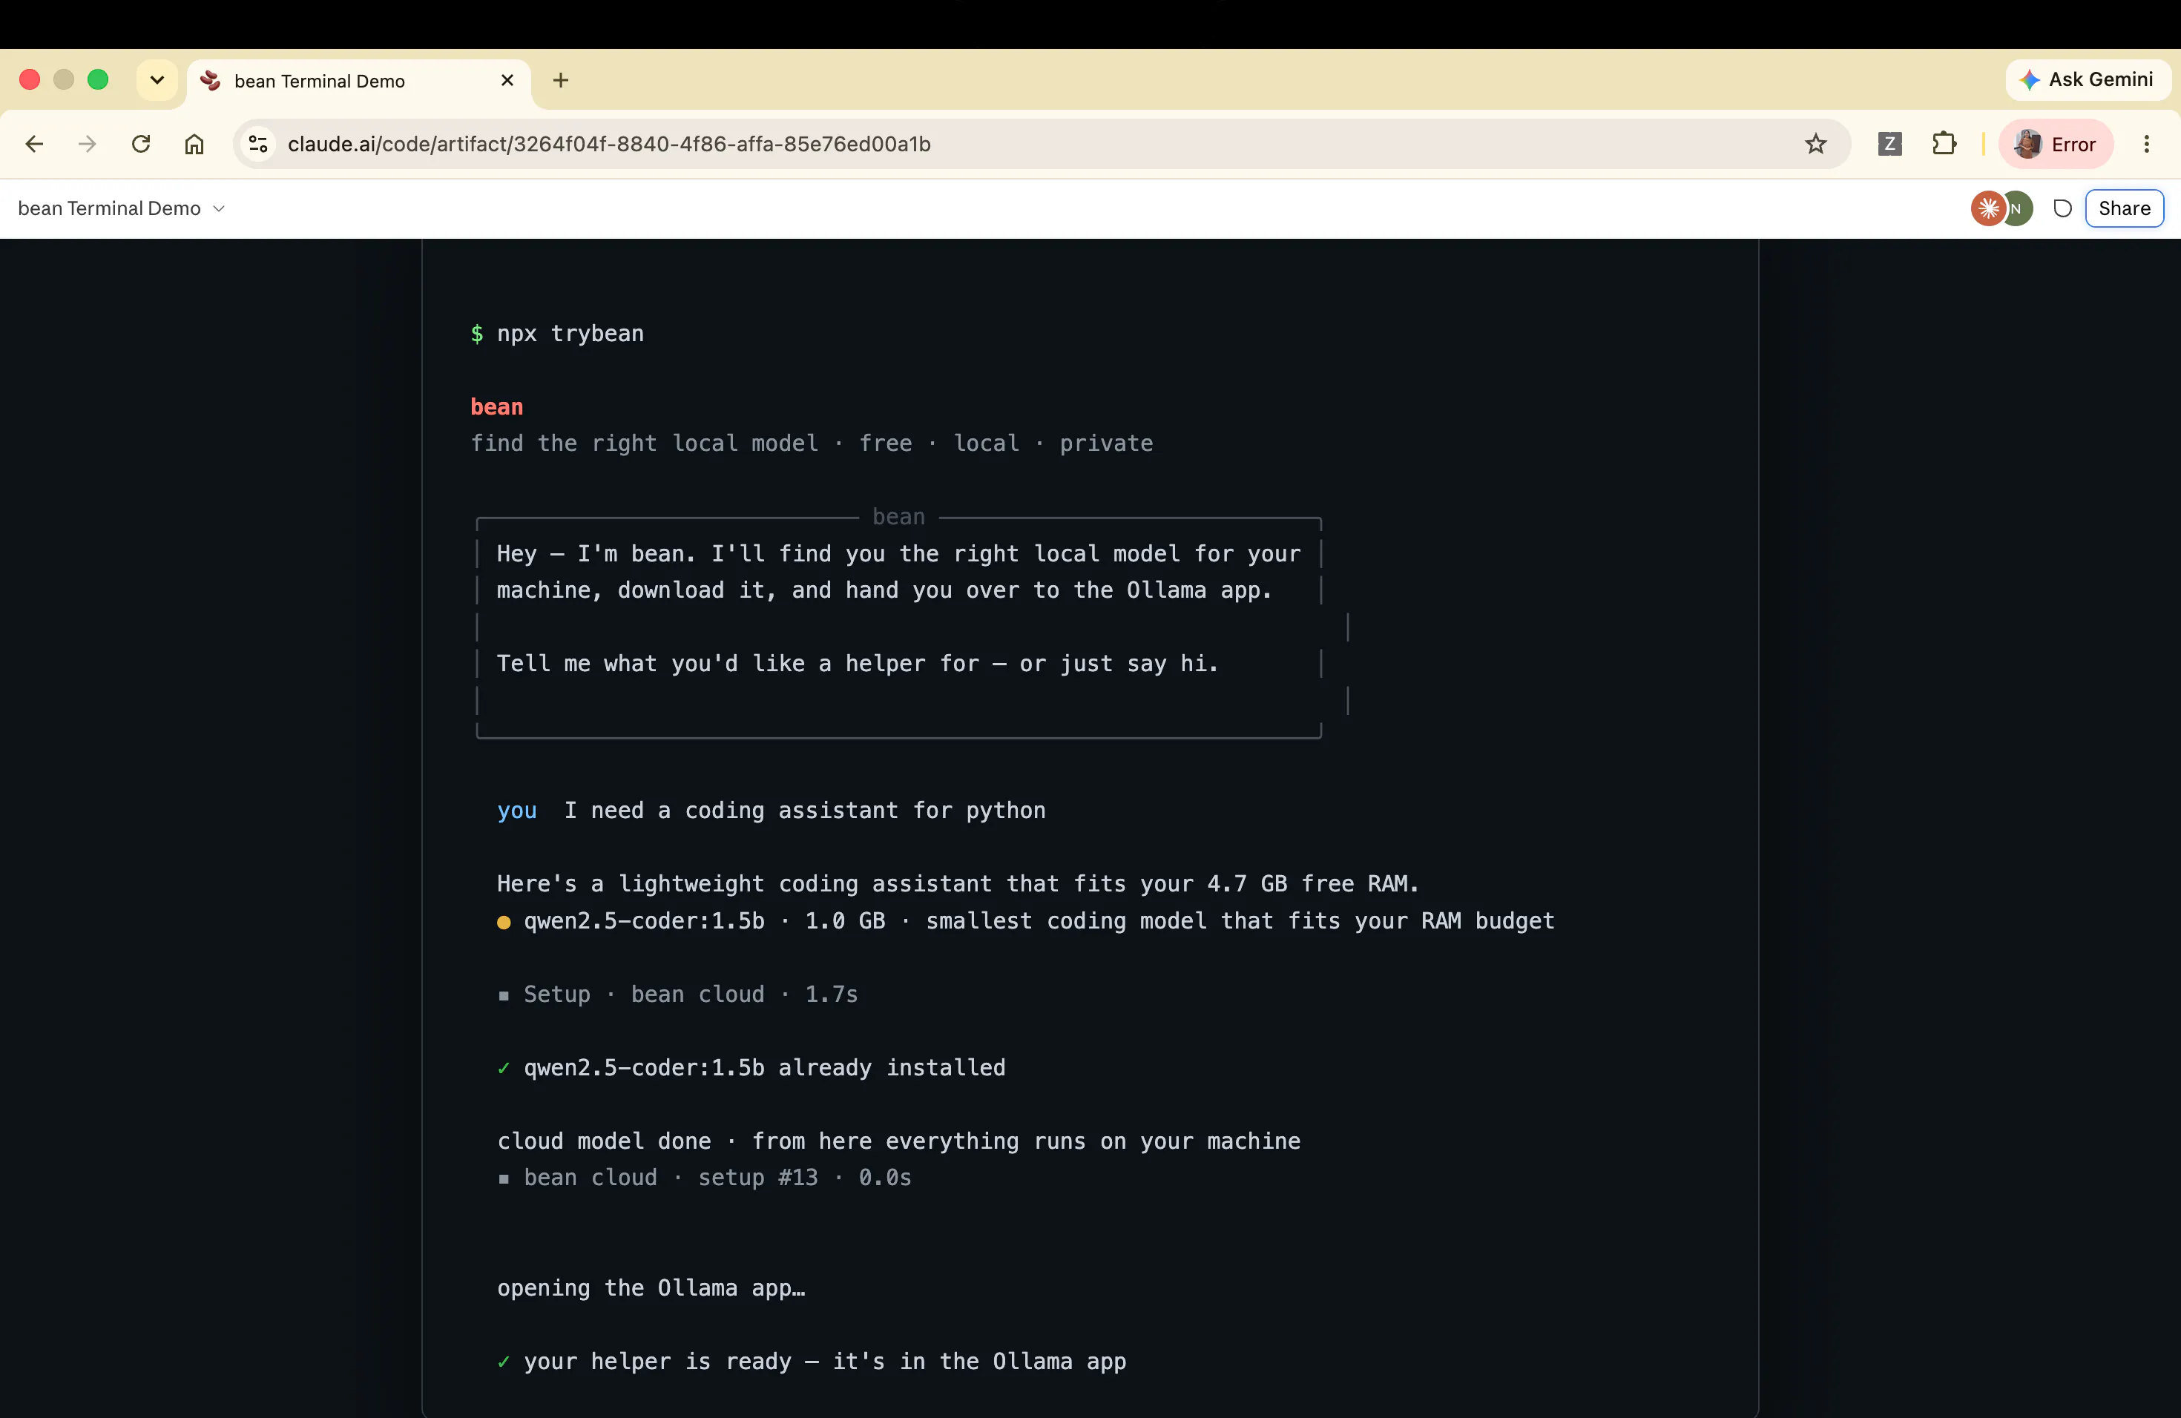Open a new browser tab
The height and width of the screenshot is (1418, 2181).
[x=561, y=81]
